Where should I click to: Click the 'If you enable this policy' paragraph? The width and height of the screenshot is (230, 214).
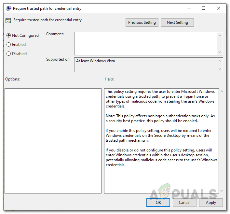point(158,136)
